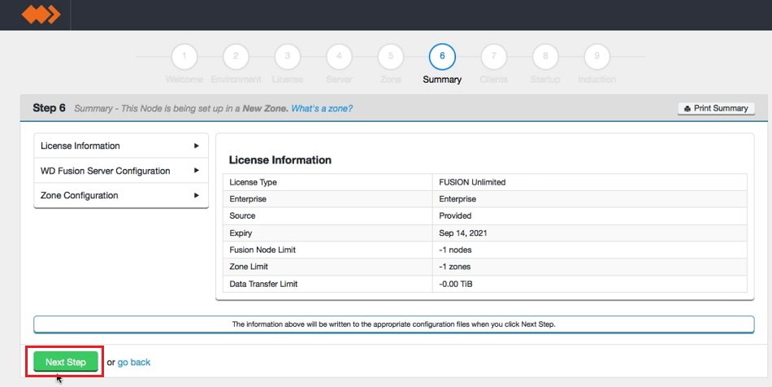Click the Sep 14, 2021 expiry value
The height and width of the screenshot is (387, 772).
pos(463,233)
